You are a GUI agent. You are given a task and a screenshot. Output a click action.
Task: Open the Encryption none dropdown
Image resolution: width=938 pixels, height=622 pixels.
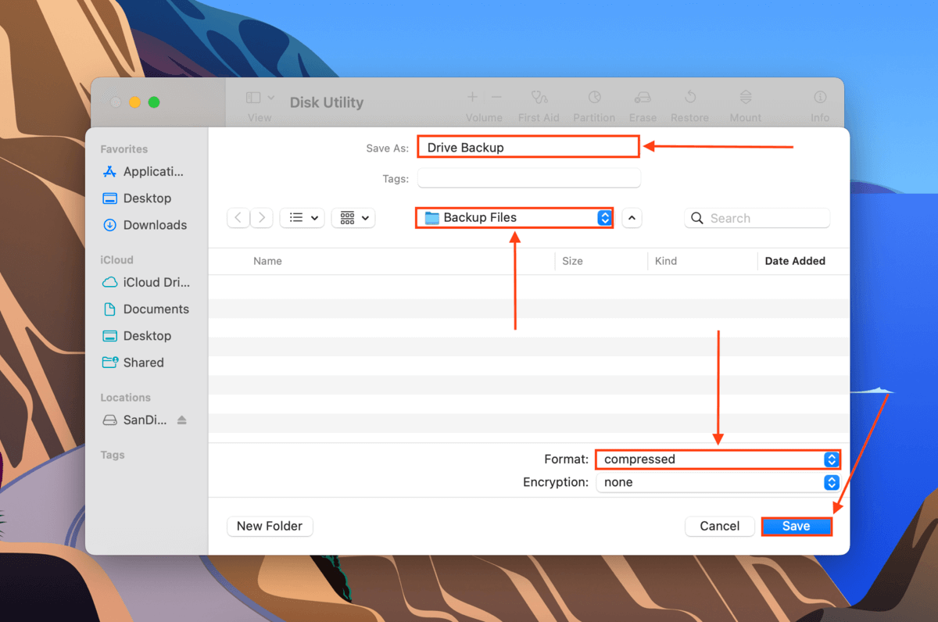coord(718,482)
